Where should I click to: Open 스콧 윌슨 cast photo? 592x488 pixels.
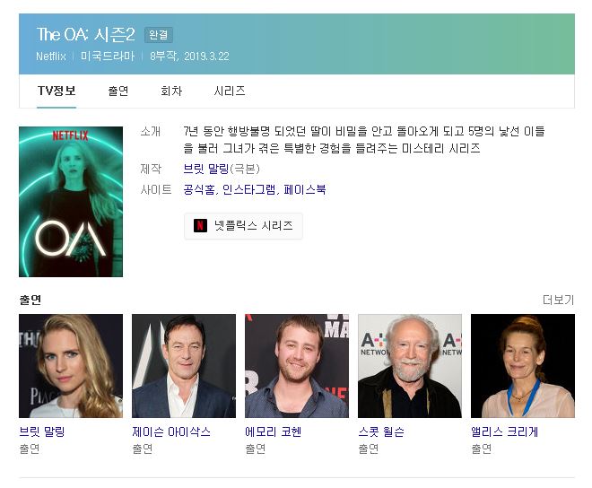click(x=410, y=366)
